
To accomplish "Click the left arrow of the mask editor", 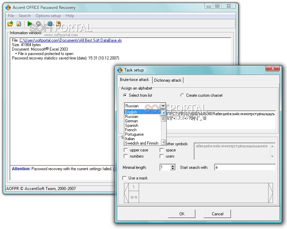I will [126, 193].
